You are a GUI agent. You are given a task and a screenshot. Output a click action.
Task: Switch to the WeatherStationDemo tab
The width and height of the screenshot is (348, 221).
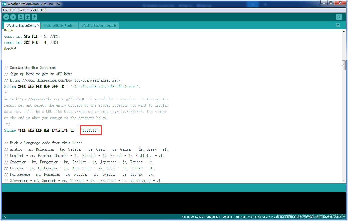tap(22, 26)
